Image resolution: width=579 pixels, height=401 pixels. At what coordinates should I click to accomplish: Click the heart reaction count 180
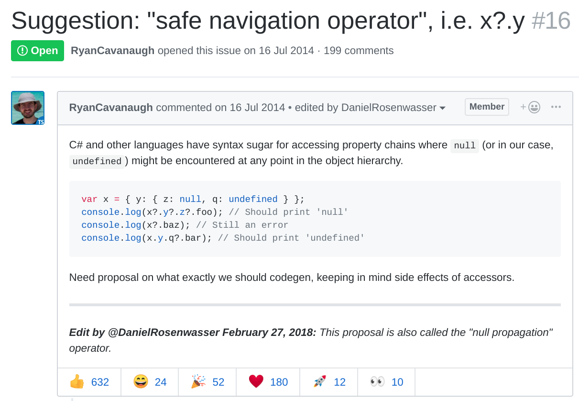278,381
